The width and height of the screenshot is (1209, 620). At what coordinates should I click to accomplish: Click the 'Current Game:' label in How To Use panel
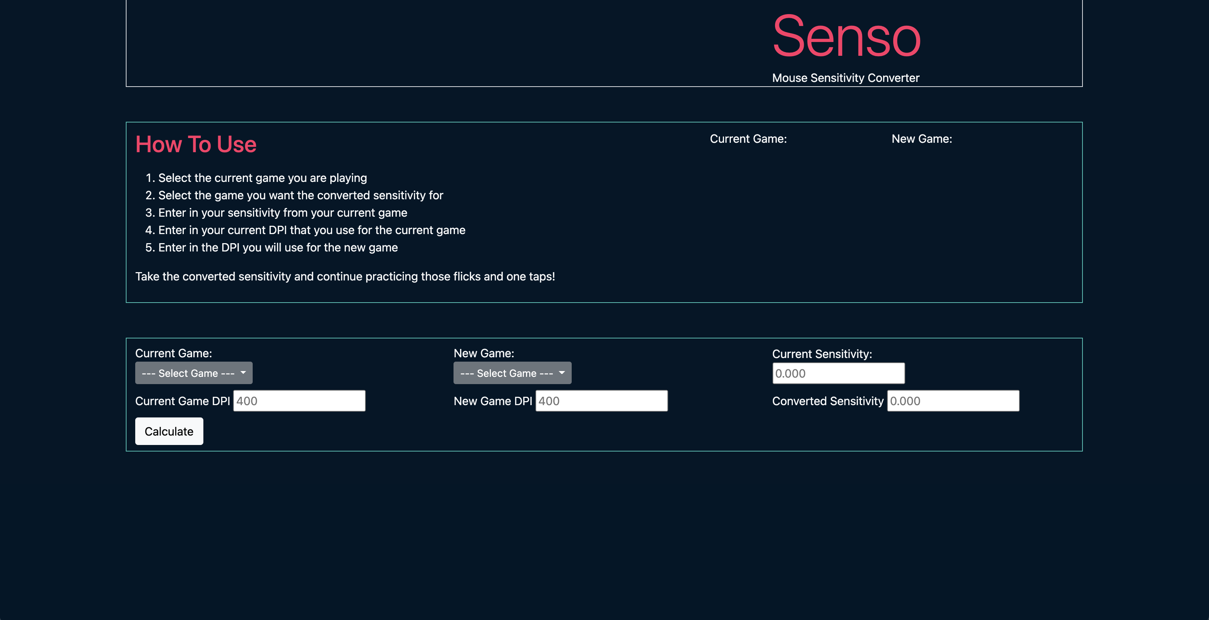(x=748, y=139)
